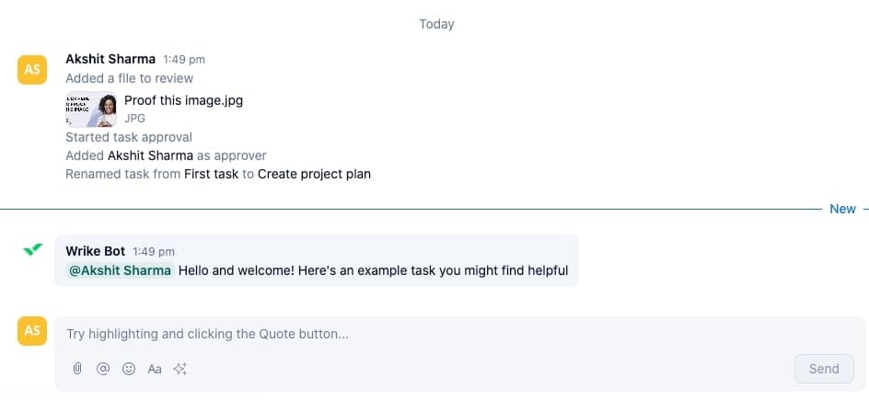This screenshot has width=869, height=400.
Task: Toggle the Aa text formatting icon
Action: click(155, 369)
